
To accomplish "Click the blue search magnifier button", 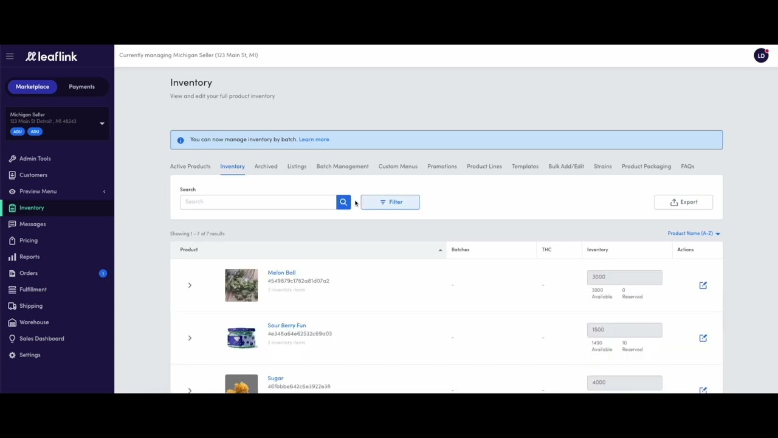I will pos(343,202).
